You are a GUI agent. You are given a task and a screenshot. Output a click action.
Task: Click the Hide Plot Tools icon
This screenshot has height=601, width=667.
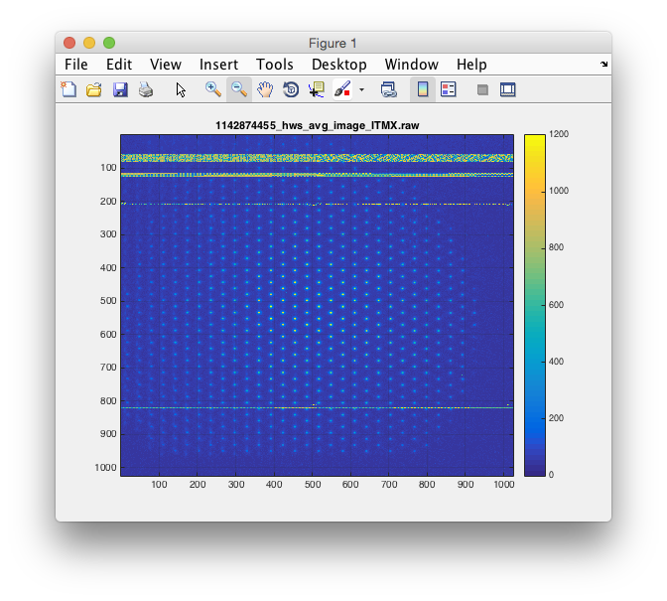(x=482, y=89)
